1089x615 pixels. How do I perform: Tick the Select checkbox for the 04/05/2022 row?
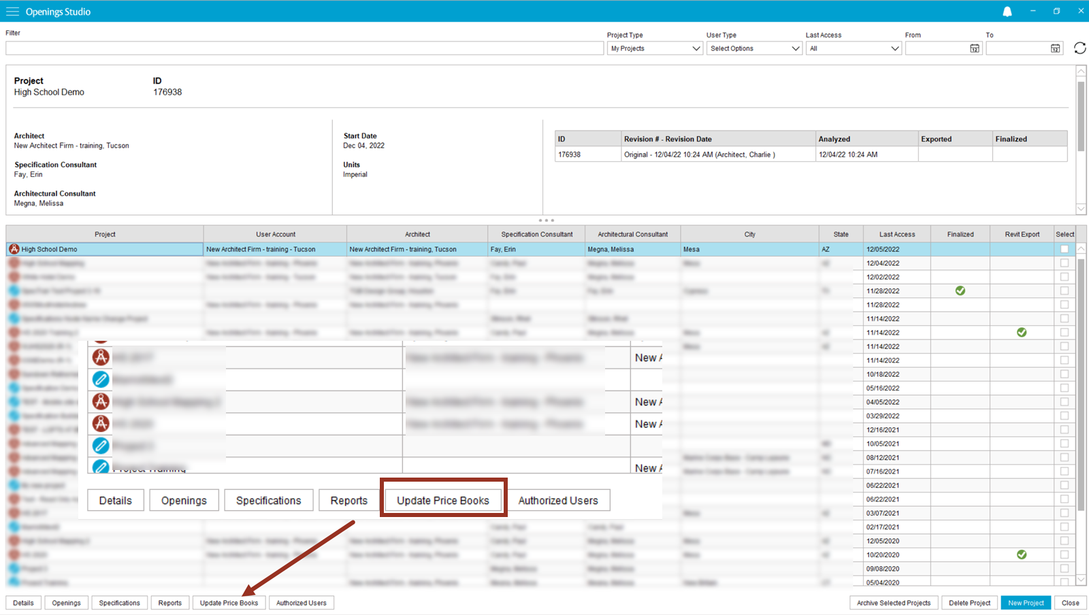[1064, 401]
